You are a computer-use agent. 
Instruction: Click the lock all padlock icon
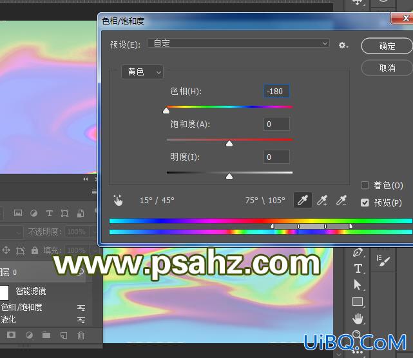pos(35,250)
